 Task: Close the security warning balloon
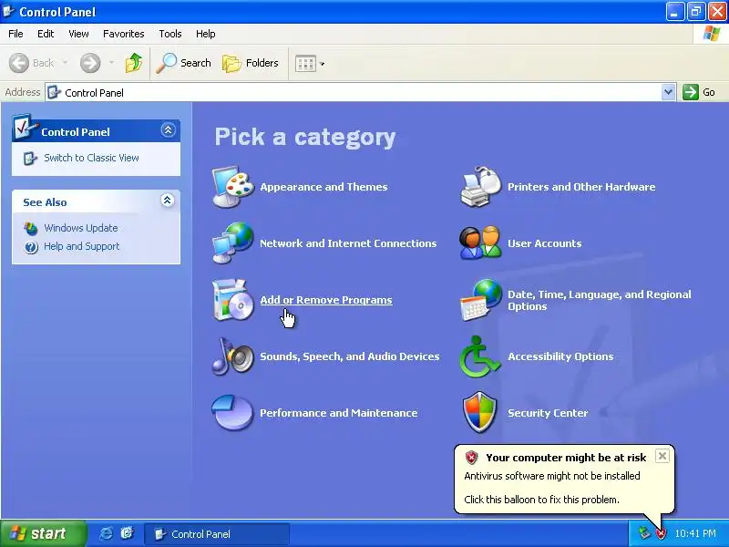pyautogui.click(x=662, y=456)
